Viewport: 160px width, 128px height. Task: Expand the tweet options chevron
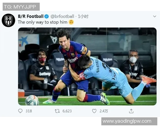[x=154, y=17]
